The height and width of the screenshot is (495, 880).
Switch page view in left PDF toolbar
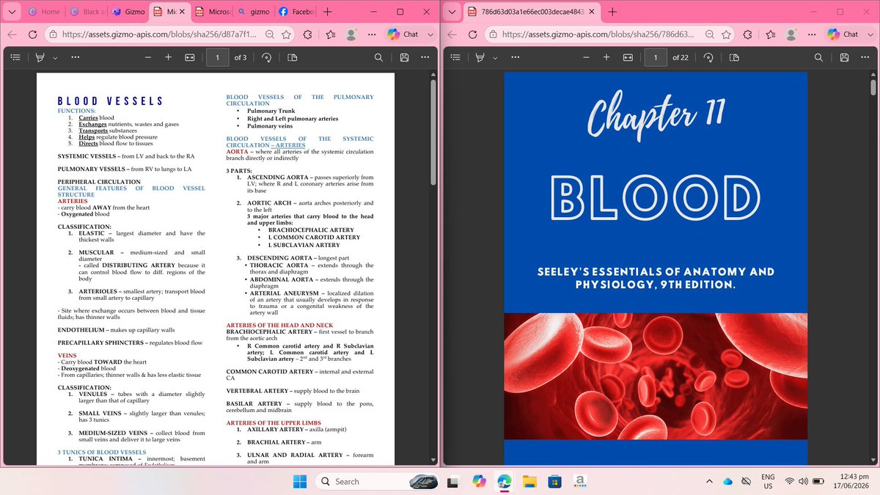(293, 57)
